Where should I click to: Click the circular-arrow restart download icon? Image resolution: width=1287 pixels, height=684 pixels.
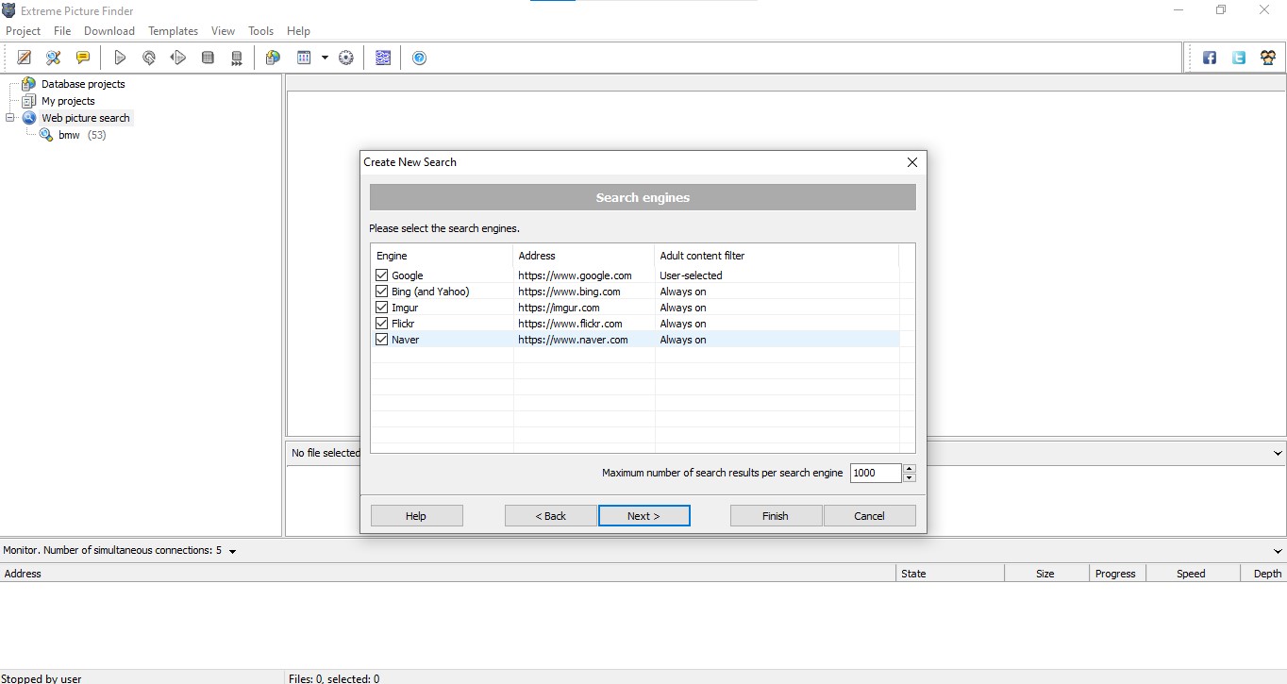coord(149,58)
